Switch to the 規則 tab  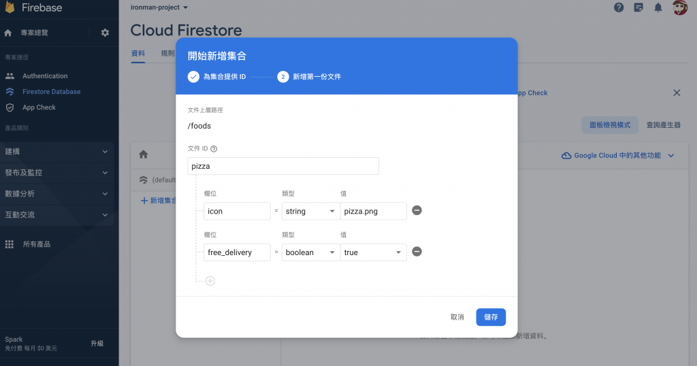167,54
